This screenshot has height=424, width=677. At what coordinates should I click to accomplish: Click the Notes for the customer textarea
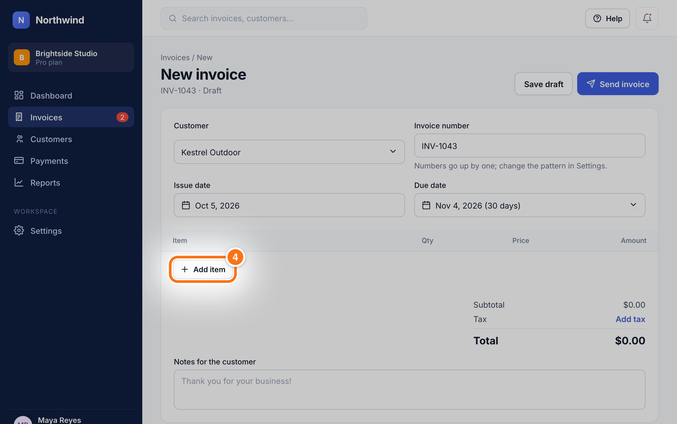tap(410, 389)
